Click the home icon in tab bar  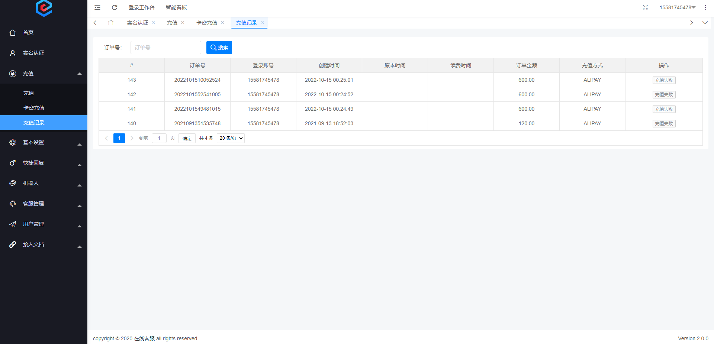pyautogui.click(x=111, y=23)
